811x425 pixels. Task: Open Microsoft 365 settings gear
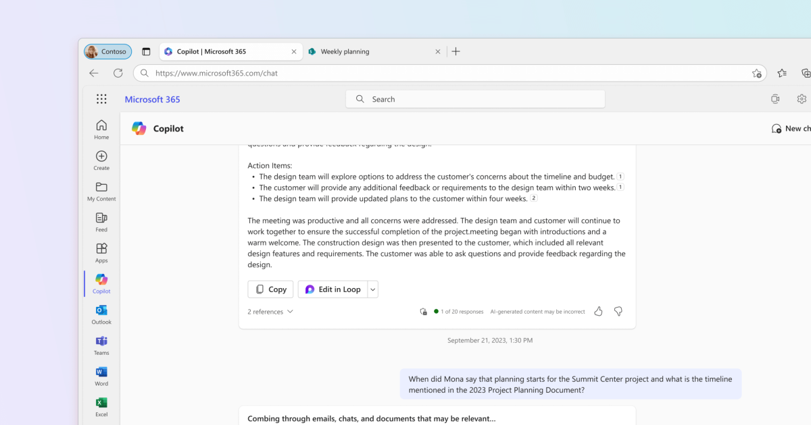802,99
